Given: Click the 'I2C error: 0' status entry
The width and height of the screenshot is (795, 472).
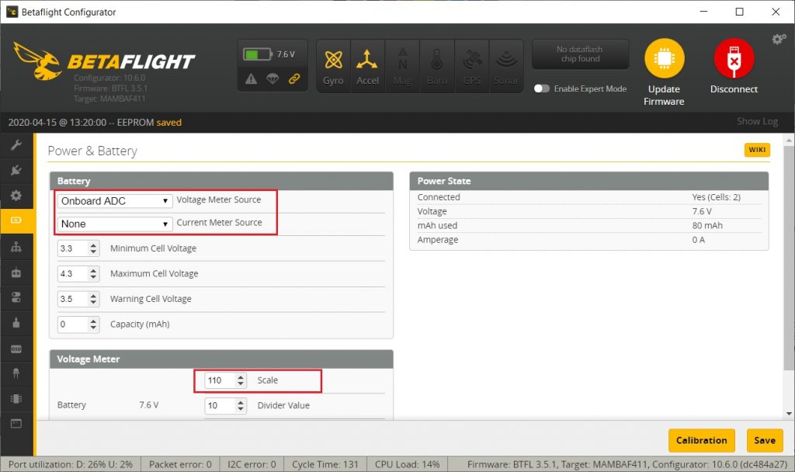Looking at the screenshot, I should (x=252, y=464).
